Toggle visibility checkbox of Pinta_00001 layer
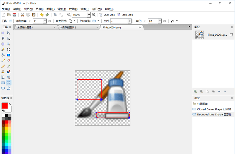Viewport: 235px width, 154px height. (231, 35)
